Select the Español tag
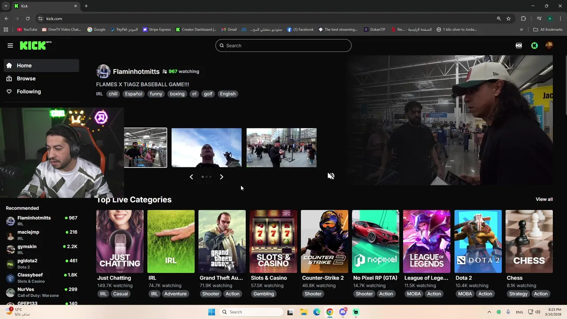Viewport: 567px width, 319px height. point(134,94)
